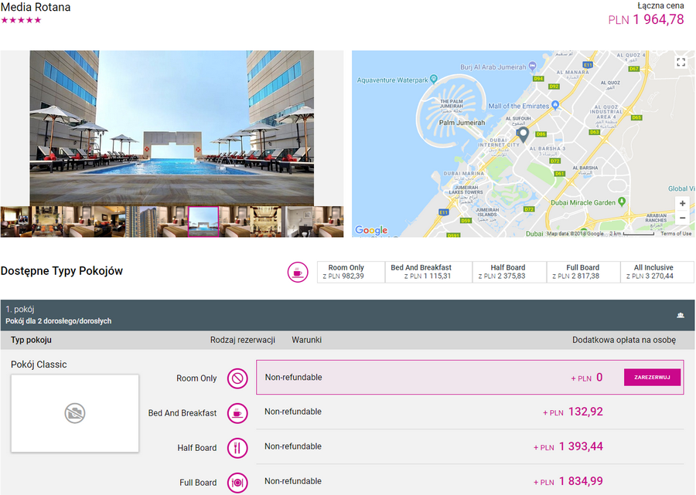This screenshot has width=696, height=495.
Task: Click the Half Board cutlery icon
Action: pos(237,448)
